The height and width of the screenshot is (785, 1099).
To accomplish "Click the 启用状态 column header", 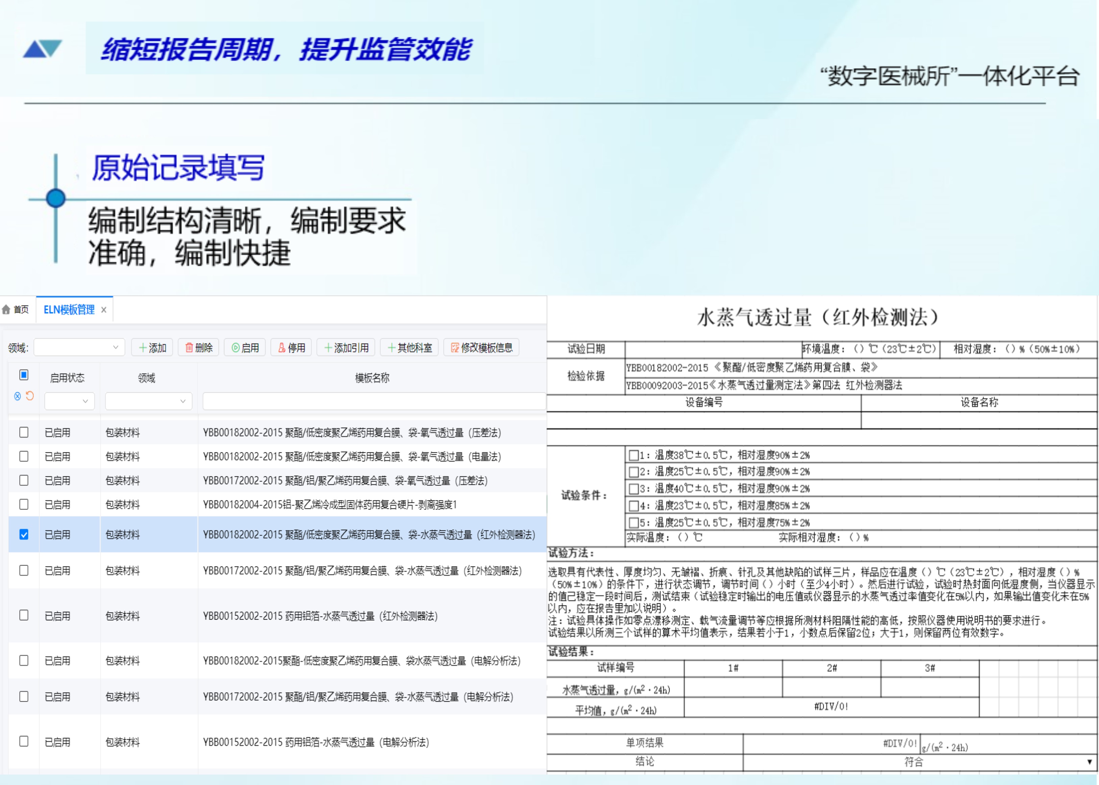I will coord(67,378).
